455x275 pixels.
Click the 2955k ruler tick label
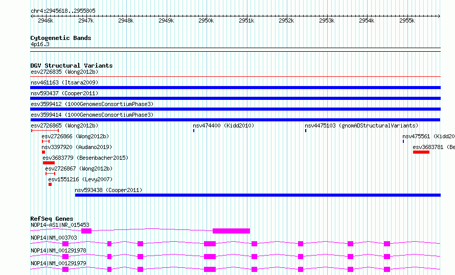tap(407, 20)
